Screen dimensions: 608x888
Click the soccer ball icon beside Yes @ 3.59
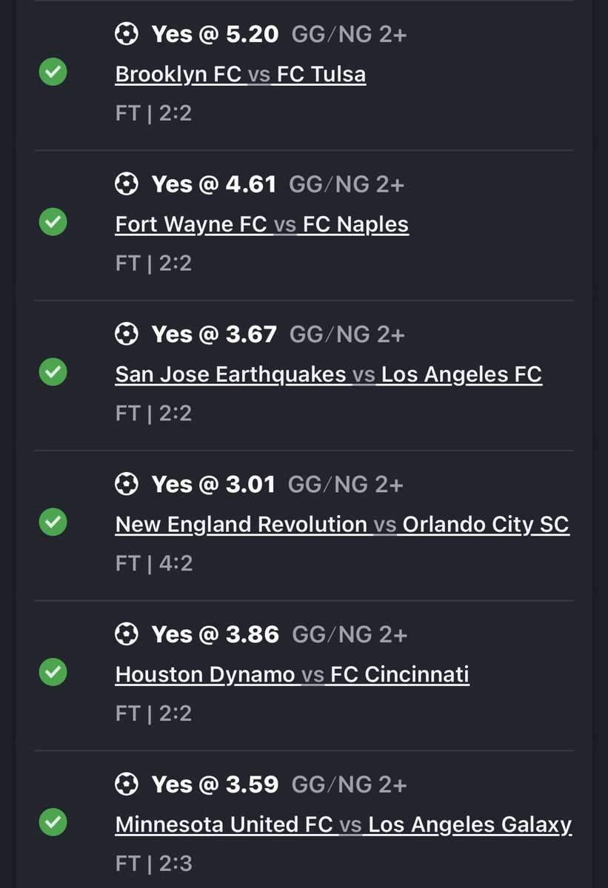pyautogui.click(x=127, y=784)
